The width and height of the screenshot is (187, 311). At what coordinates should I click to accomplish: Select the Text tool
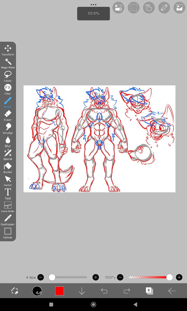(8, 194)
